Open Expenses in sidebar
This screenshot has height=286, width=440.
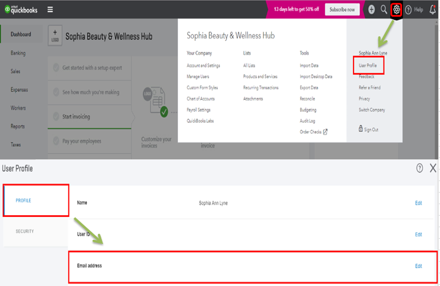(19, 89)
